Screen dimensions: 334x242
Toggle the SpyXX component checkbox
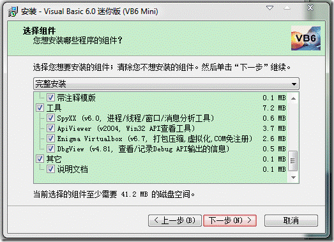pos(50,118)
